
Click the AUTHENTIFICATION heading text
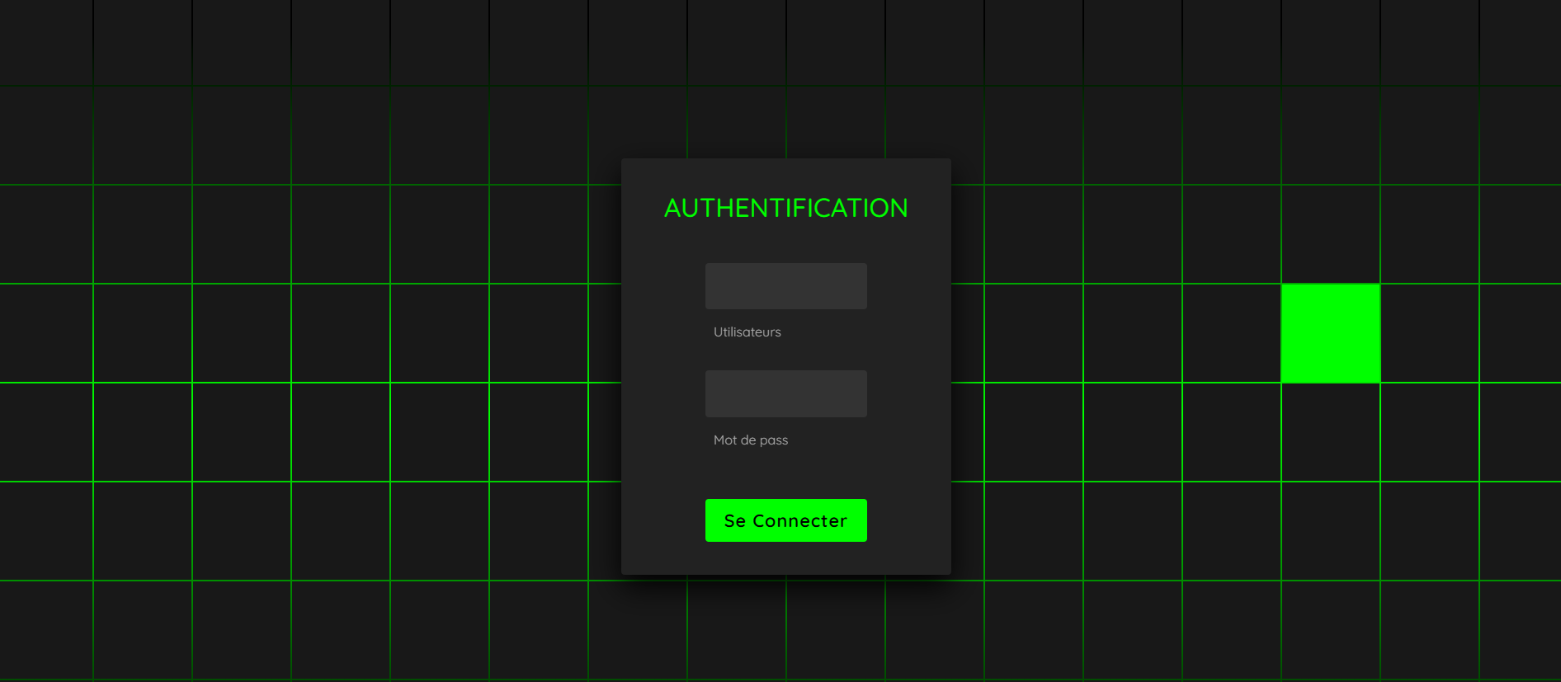click(x=785, y=208)
